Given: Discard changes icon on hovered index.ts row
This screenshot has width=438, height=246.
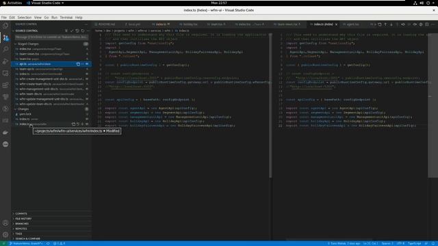Looking at the screenshot, I should click(x=78, y=124).
